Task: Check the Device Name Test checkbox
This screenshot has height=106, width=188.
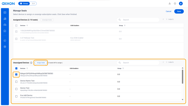Action: (x=16, y=82)
